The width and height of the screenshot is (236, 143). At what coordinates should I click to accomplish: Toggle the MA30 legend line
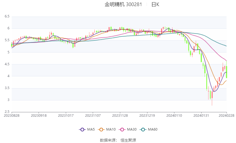[128, 129]
